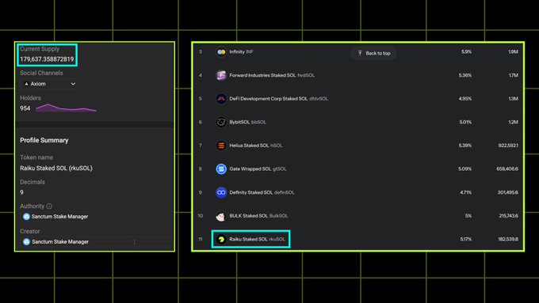
Task: Click the 182,539.8 amount for Raiku
Action: tap(508, 239)
